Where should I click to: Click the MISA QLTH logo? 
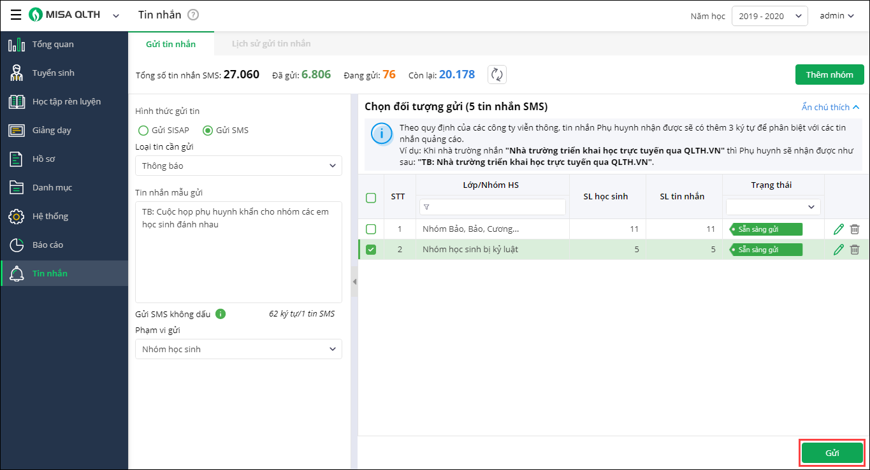point(64,15)
